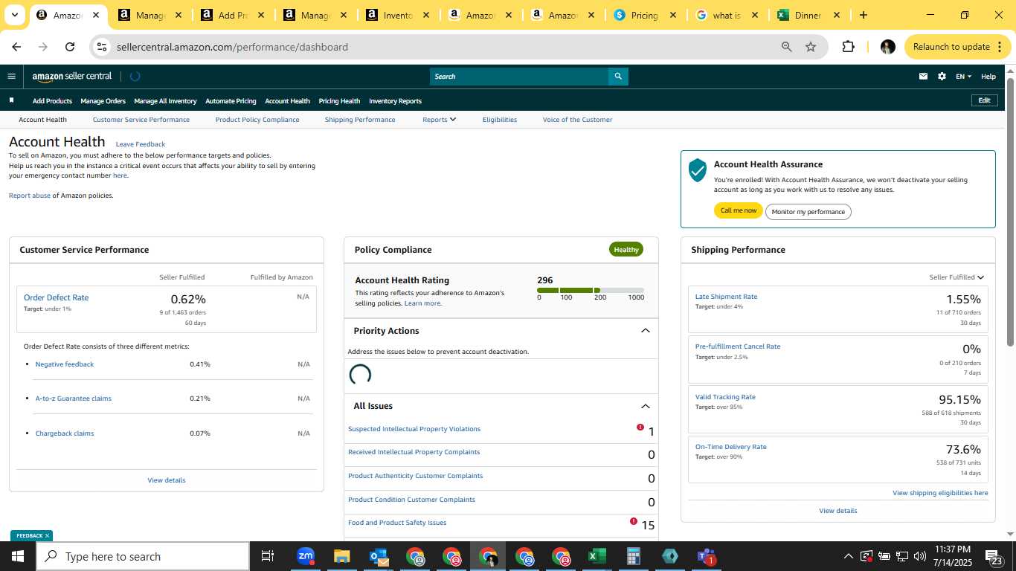The width and height of the screenshot is (1016, 571).
Task: Switch to the 'what is' Google tab
Action: [727, 15]
